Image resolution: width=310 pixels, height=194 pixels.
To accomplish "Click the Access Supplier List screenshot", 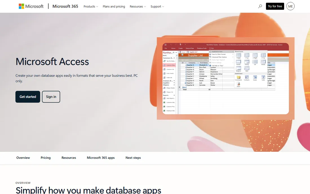I will click(x=225, y=78).
